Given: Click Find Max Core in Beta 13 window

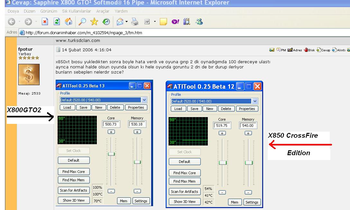Looking at the screenshot, I should [74, 172].
